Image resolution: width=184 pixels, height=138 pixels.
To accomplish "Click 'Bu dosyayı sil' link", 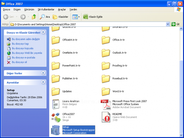I will pyautogui.click(x=19, y=62).
